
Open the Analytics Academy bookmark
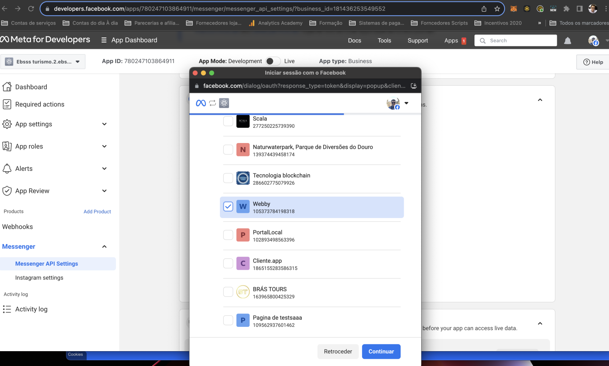[x=275, y=23]
